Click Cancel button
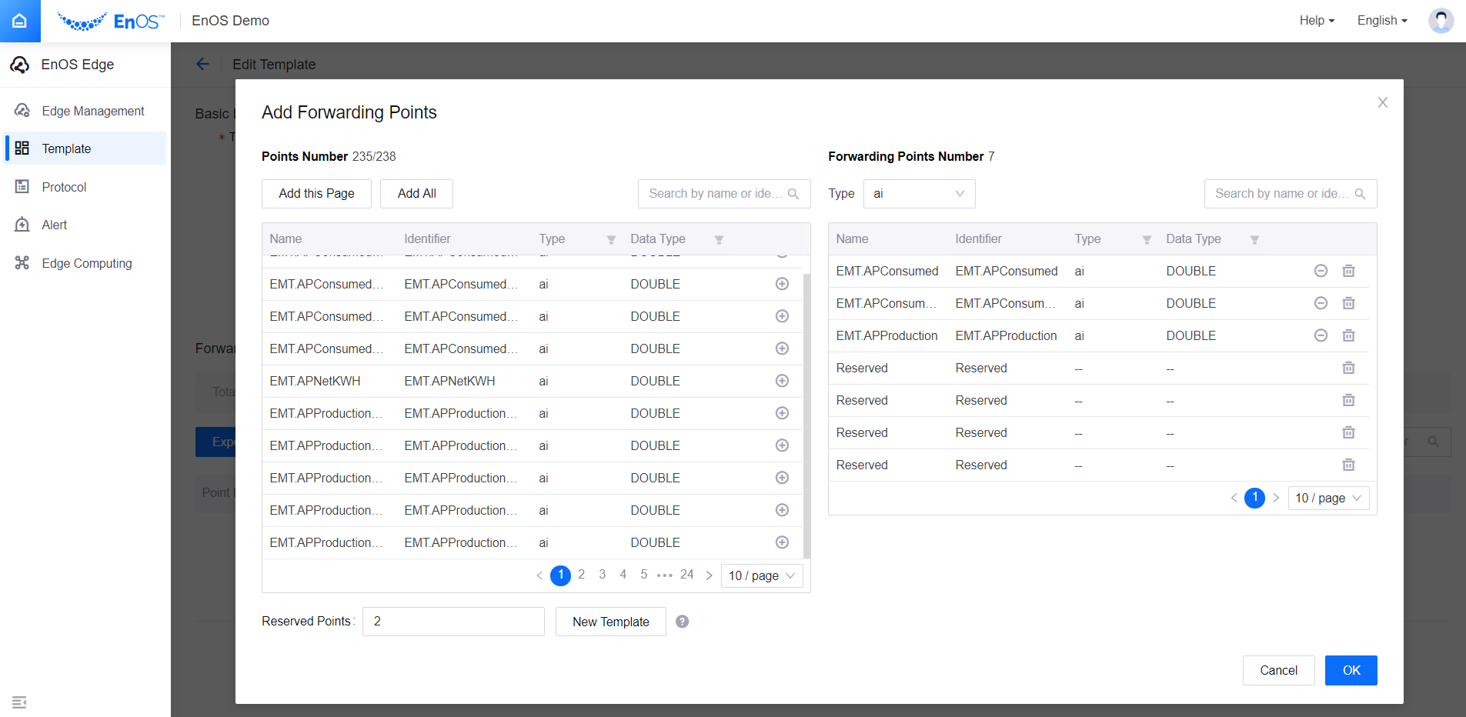This screenshot has width=1466, height=717. coord(1278,670)
